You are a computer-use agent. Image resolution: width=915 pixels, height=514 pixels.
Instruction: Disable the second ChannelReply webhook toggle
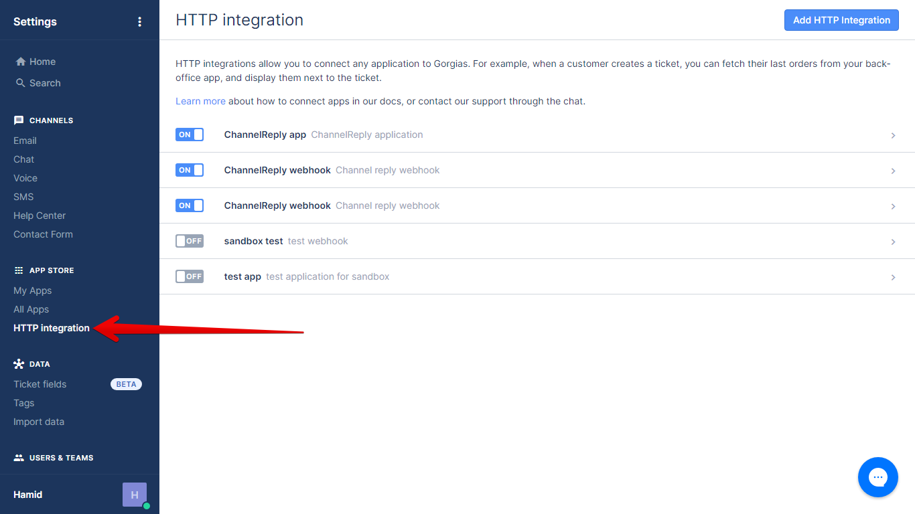[x=190, y=205]
